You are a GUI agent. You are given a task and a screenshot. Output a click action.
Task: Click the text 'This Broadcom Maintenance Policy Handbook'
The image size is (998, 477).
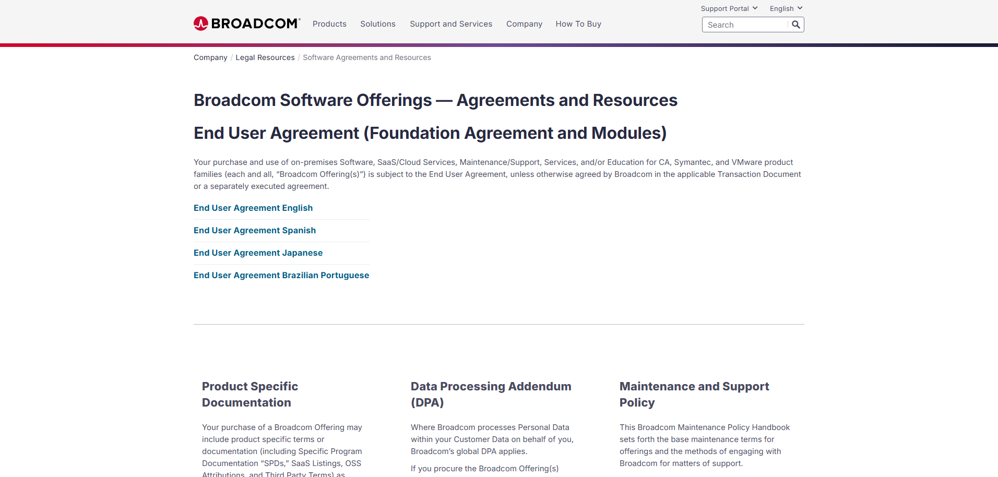coord(705,427)
